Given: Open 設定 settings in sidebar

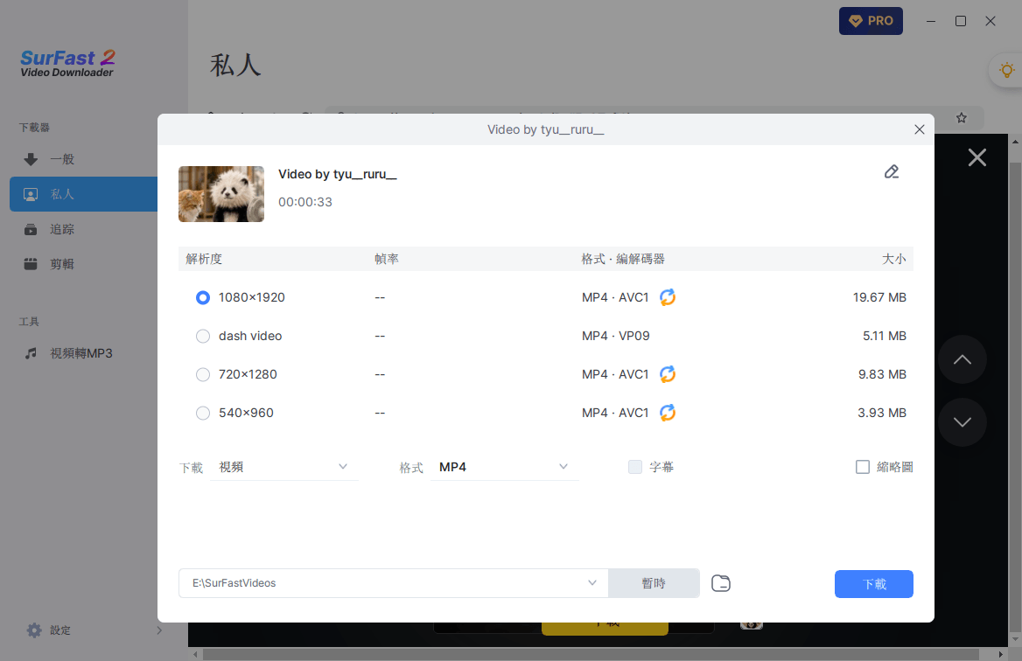Looking at the screenshot, I should [49, 630].
